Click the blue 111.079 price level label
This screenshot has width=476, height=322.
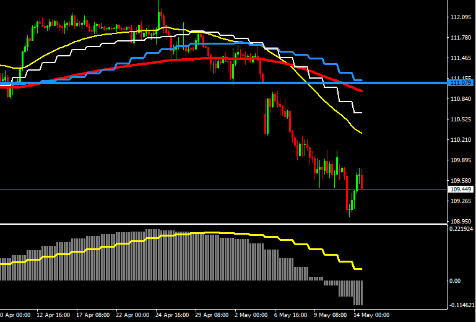[x=461, y=83]
